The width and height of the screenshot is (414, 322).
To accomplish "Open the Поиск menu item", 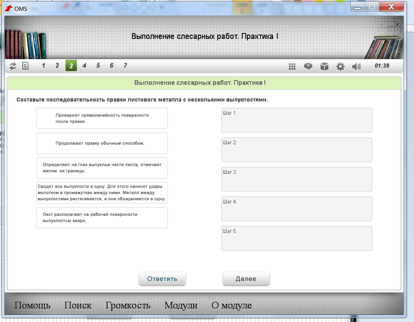I will pos(78,305).
